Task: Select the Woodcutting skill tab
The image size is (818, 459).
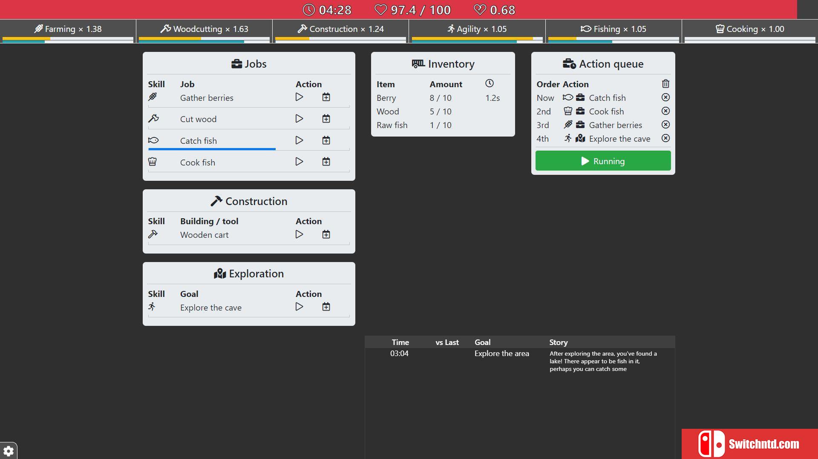Action: (204, 31)
